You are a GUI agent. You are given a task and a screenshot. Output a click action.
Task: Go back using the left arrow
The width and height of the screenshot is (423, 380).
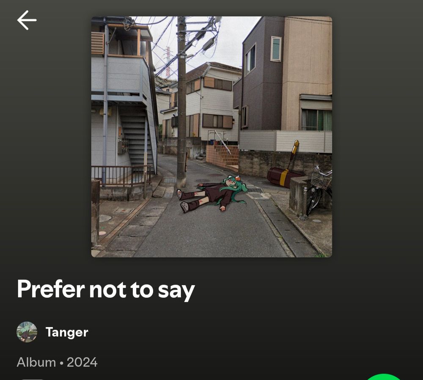pyautogui.click(x=27, y=20)
